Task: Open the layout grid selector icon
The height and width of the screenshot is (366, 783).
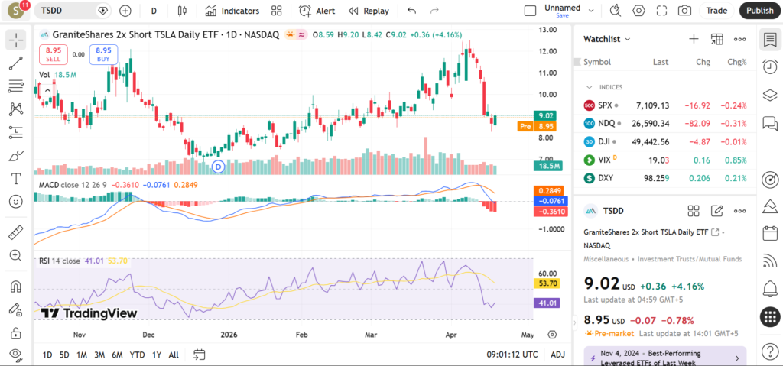Action: click(x=276, y=11)
